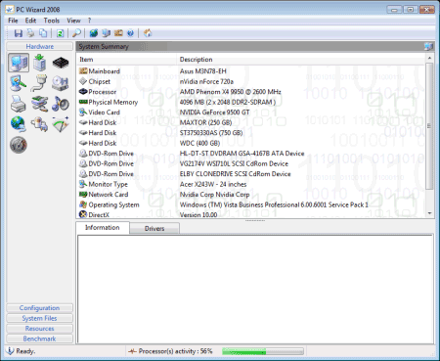
Task: Select the Network globe sidebar icon
Action: click(19, 124)
